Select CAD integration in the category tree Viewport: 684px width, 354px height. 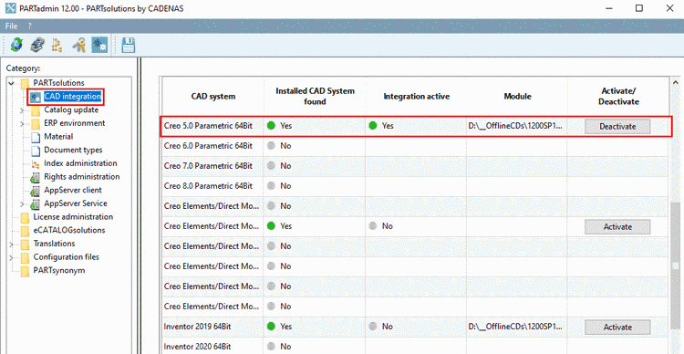[72, 96]
